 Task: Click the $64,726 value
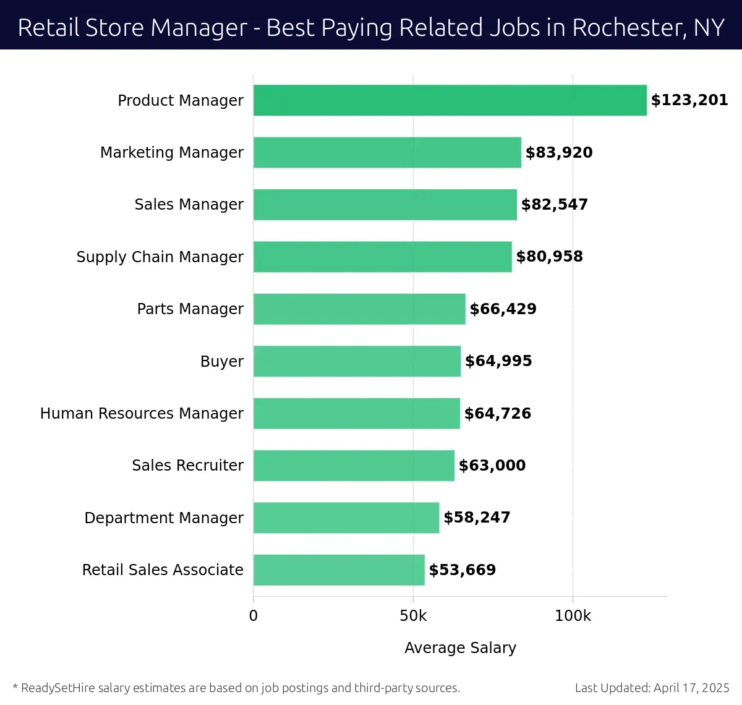498,414
